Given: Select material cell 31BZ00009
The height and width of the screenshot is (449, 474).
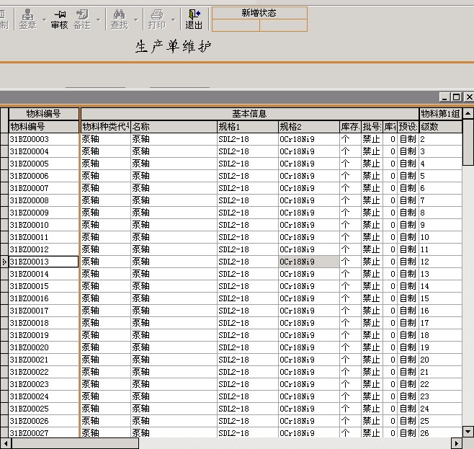Looking at the screenshot, I should 43,213.
